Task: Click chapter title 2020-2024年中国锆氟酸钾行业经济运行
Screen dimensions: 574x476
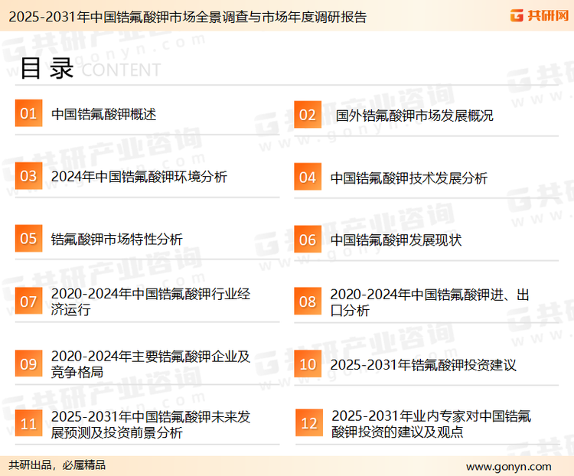Action: coord(151,302)
